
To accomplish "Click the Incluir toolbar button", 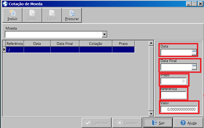I will (x=12, y=15).
